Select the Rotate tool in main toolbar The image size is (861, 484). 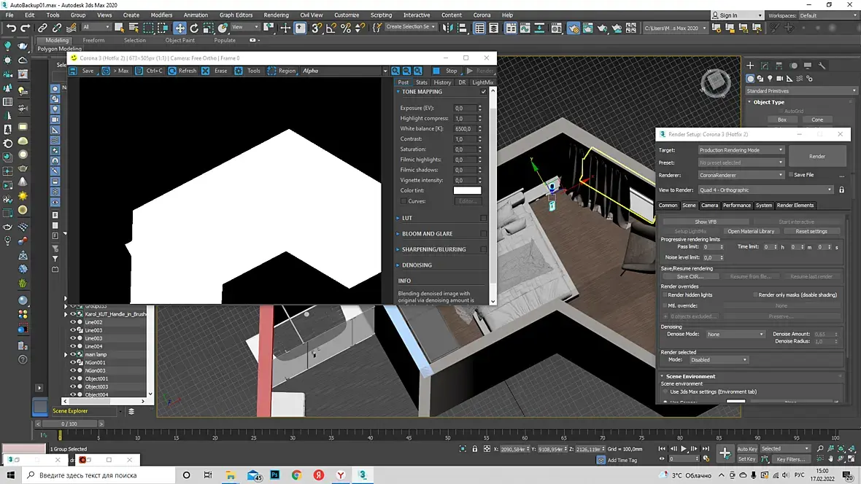pos(194,28)
